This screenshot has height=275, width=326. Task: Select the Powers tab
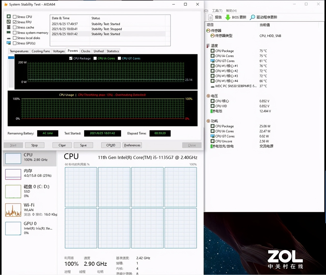(73, 51)
